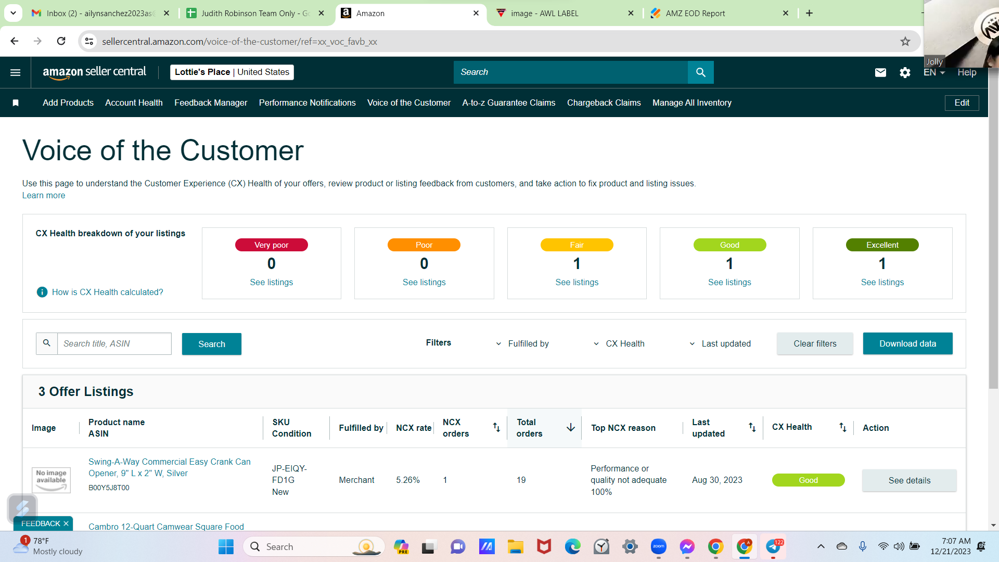See listings under Excellent
The height and width of the screenshot is (562, 999).
(882, 282)
